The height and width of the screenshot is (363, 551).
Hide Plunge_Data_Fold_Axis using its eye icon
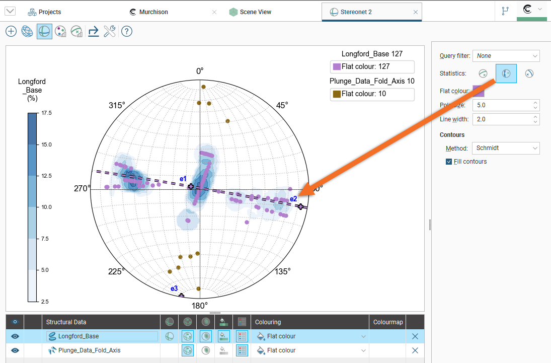coord(15,350)
